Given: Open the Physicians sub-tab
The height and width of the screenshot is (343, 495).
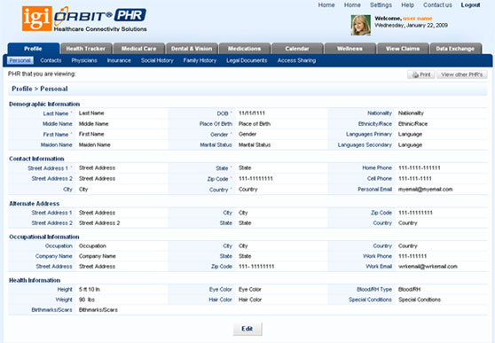Looking at the screenshot, I should 84,60.
